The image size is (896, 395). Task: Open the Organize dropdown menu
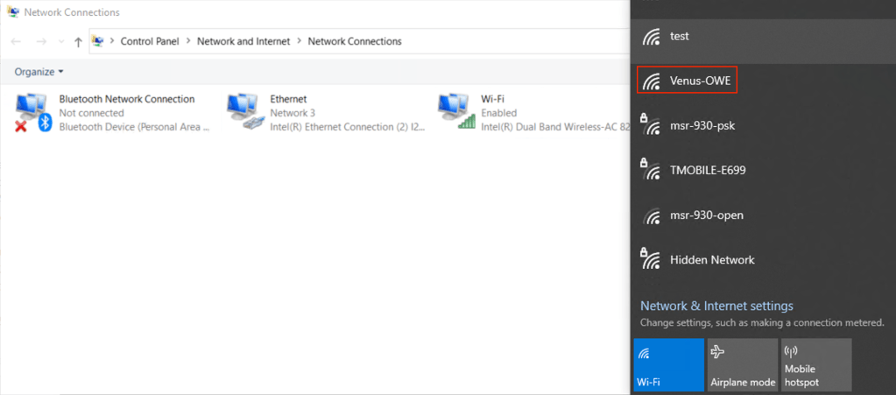click(39, 72)
